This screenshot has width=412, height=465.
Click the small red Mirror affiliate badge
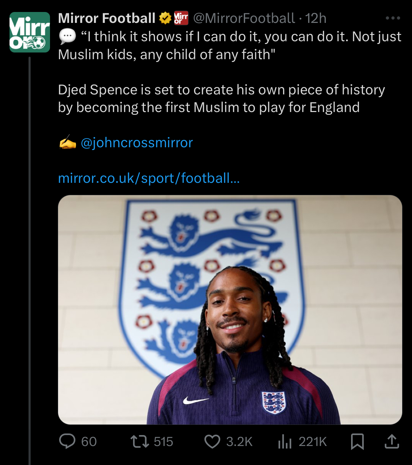[181, 18]
